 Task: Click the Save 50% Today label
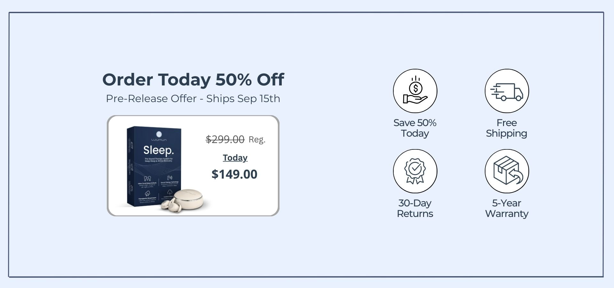[x=415, y=128]
